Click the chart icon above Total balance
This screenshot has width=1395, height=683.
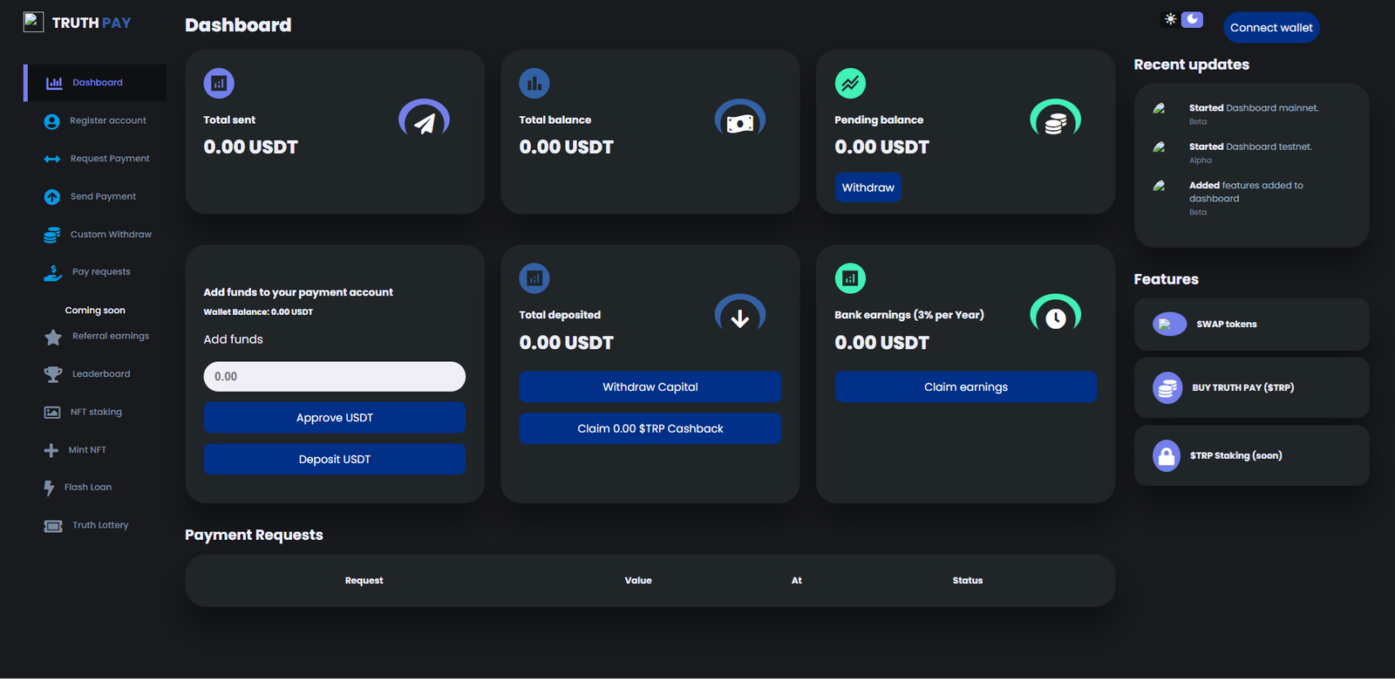pos(534,84)
